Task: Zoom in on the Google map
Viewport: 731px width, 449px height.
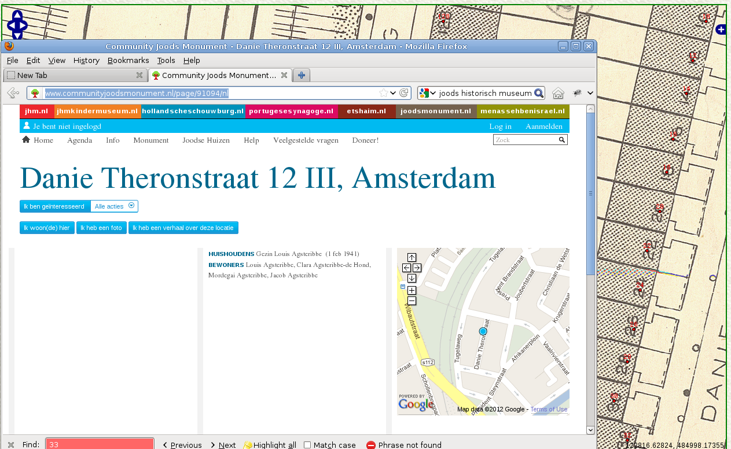Action: click(x=412, y=290)
